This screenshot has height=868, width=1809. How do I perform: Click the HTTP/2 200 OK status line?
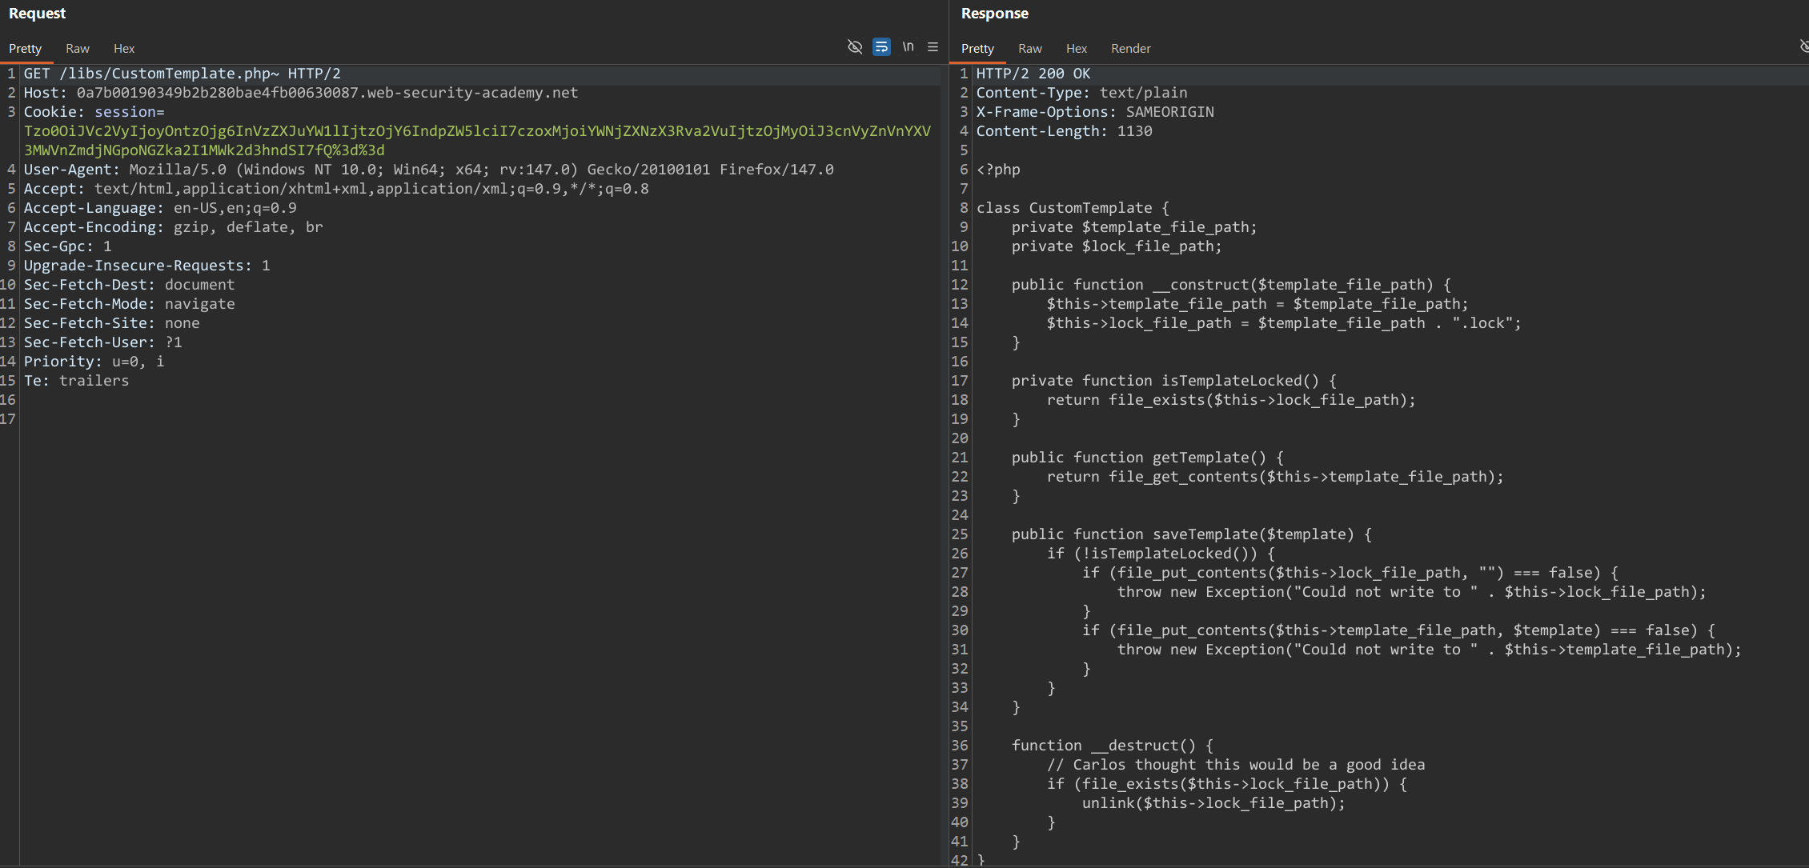click(1033, 74)
